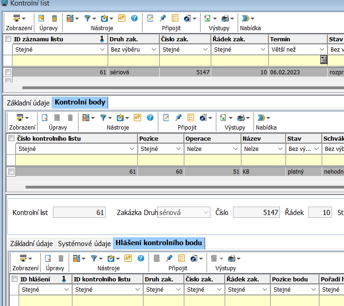344x306 pixels.
Task: Click the trash delete icon in top toolbar
Action: point(54,19)
